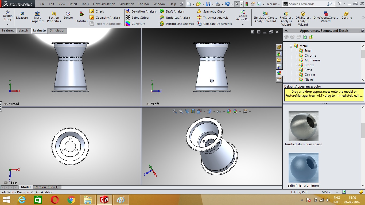
Task: Toggle the Check checkbox
Action: (92, 11)
